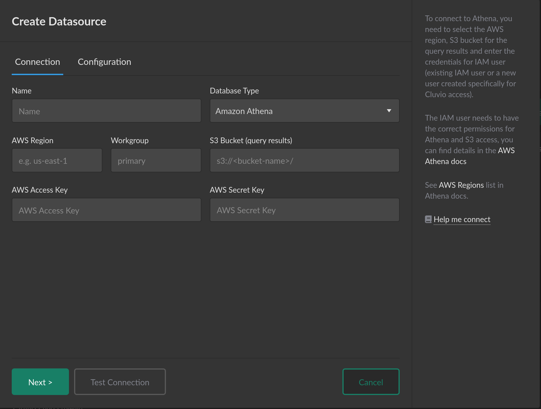Click the AWS Access Key label

[40, 190]
